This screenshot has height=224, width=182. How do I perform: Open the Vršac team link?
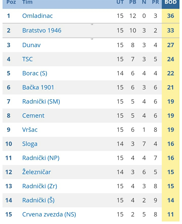click(x=30, y=130)
